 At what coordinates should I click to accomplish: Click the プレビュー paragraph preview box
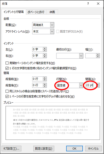(53, 123)
